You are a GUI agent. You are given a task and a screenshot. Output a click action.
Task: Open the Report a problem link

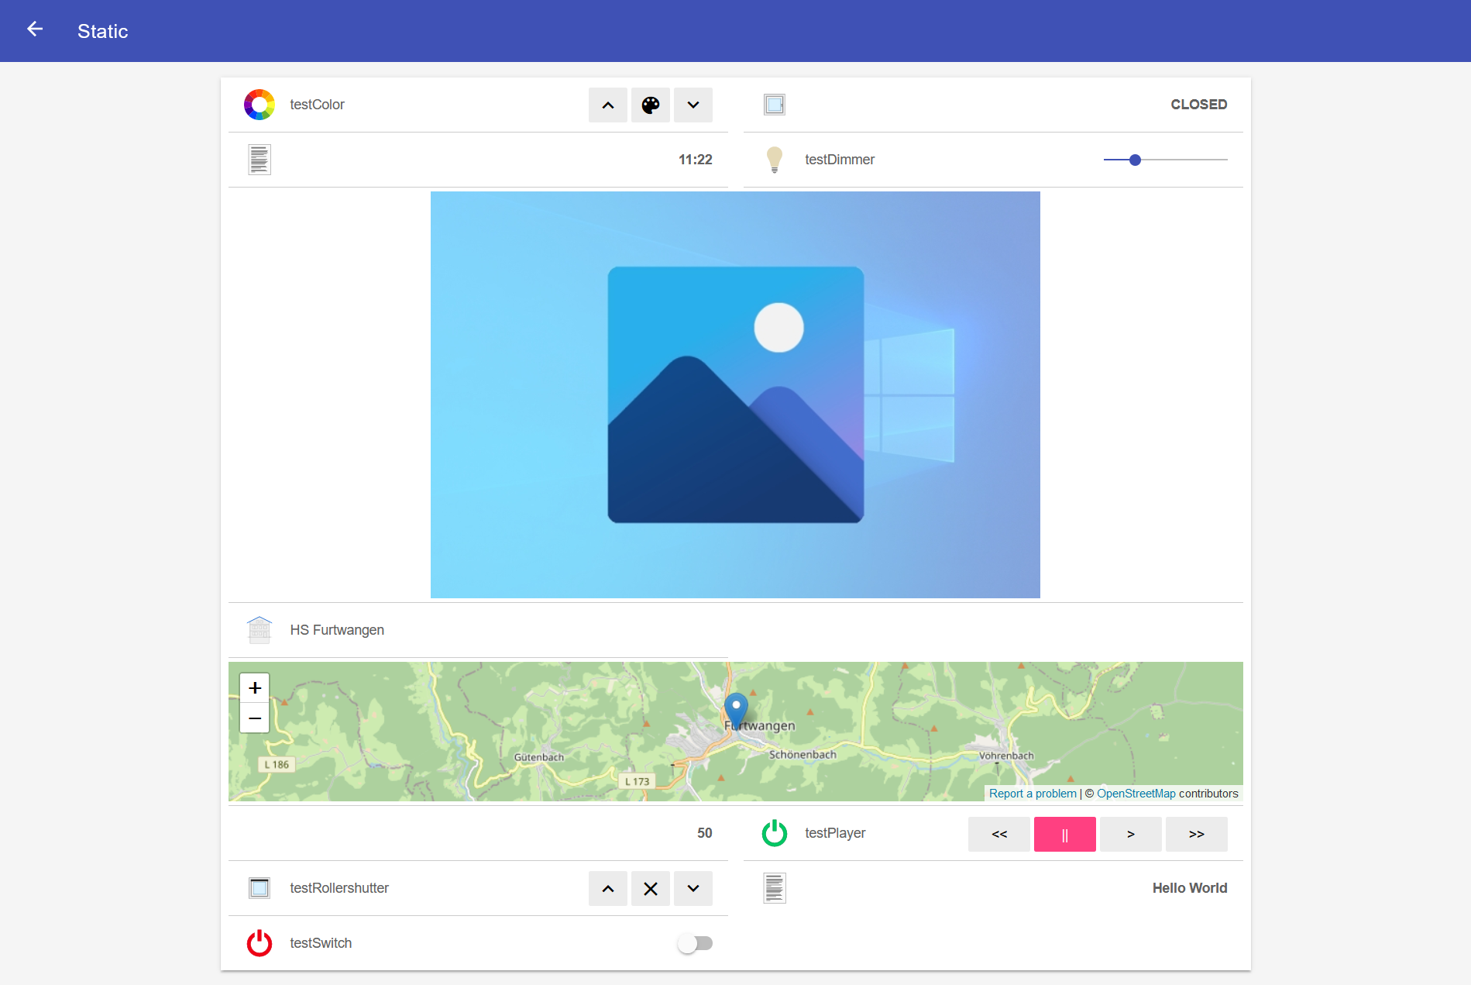click(x=1033, y=794)
